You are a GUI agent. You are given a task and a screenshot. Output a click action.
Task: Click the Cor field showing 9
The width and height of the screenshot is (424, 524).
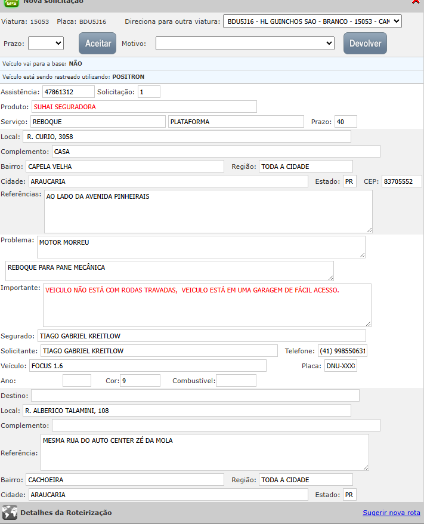[x=140, y=381]
